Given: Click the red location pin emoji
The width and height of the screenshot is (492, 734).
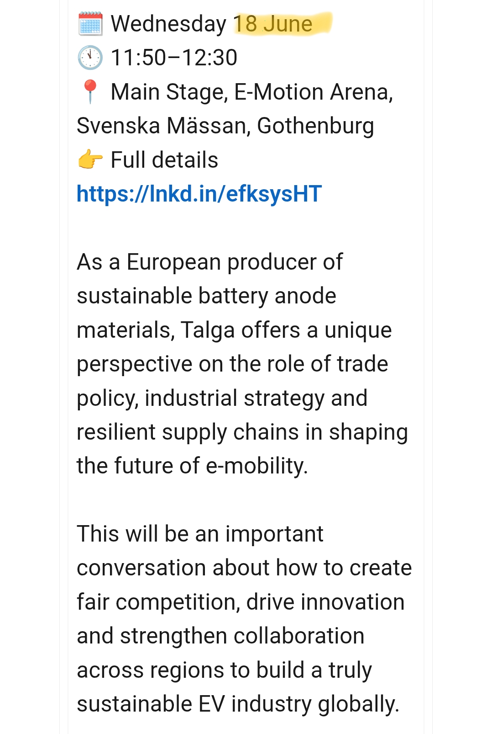Looking at the screenshot, I should (x=90, y=92).
